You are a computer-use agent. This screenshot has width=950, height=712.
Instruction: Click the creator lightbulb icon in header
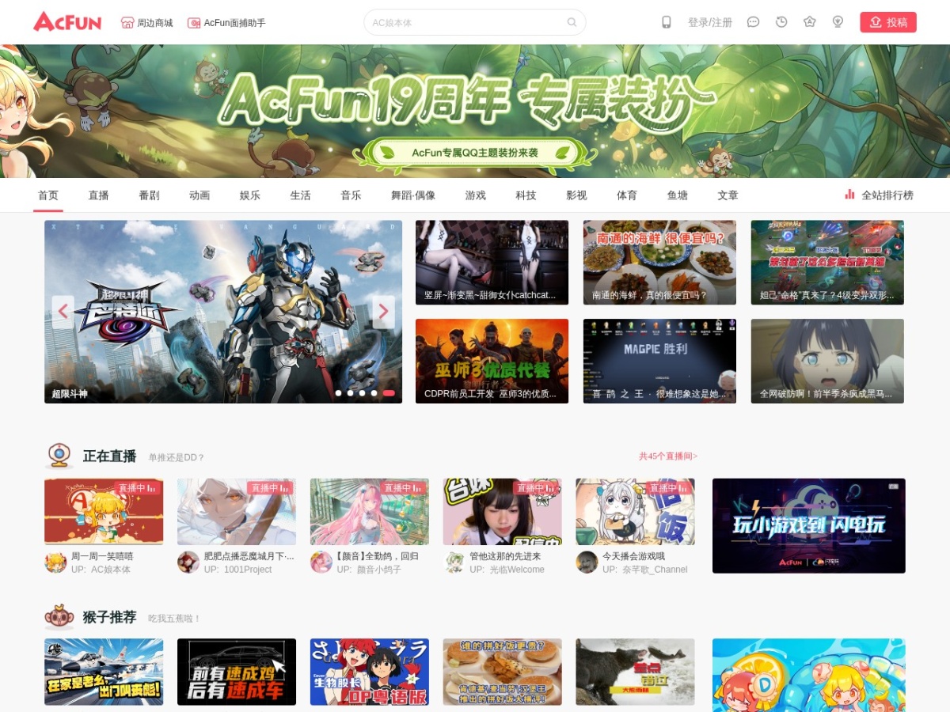pyautogui.click(x=838, y=22)
